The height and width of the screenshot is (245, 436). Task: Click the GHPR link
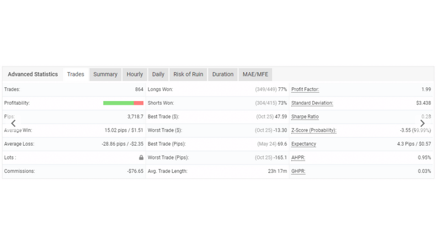(298, 171)
